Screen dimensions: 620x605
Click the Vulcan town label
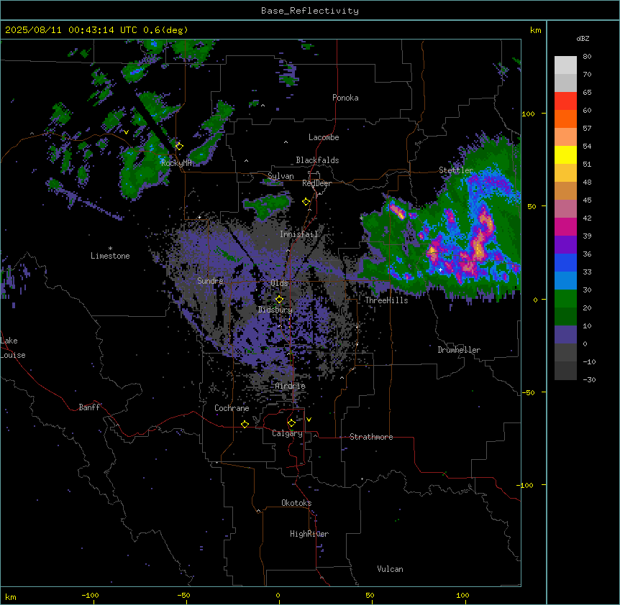(390, 569)
